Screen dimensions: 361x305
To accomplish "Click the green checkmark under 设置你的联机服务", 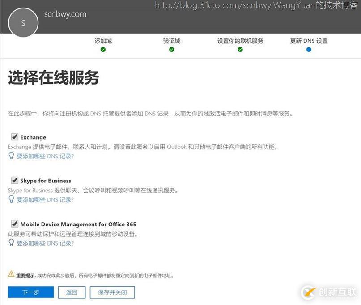I will coord(240,50).
